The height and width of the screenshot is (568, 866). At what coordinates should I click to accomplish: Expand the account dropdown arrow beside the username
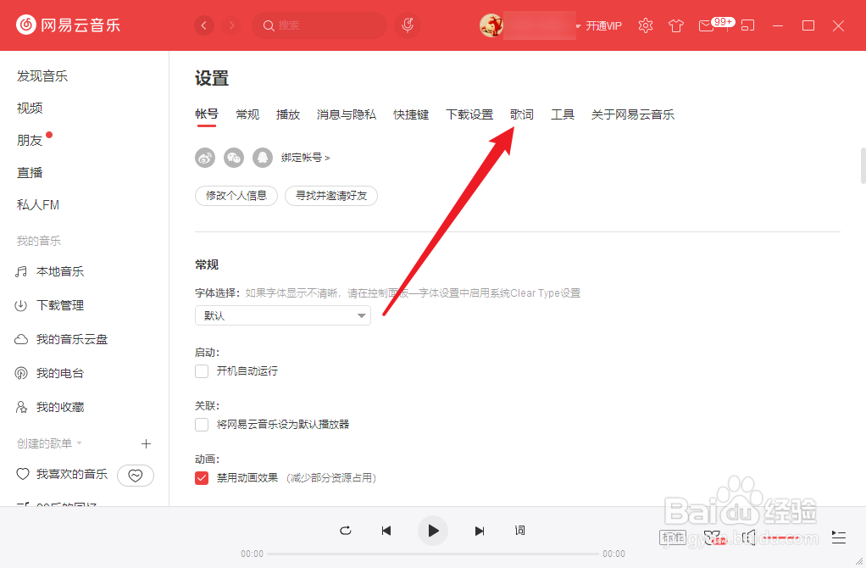click(578, 26)
